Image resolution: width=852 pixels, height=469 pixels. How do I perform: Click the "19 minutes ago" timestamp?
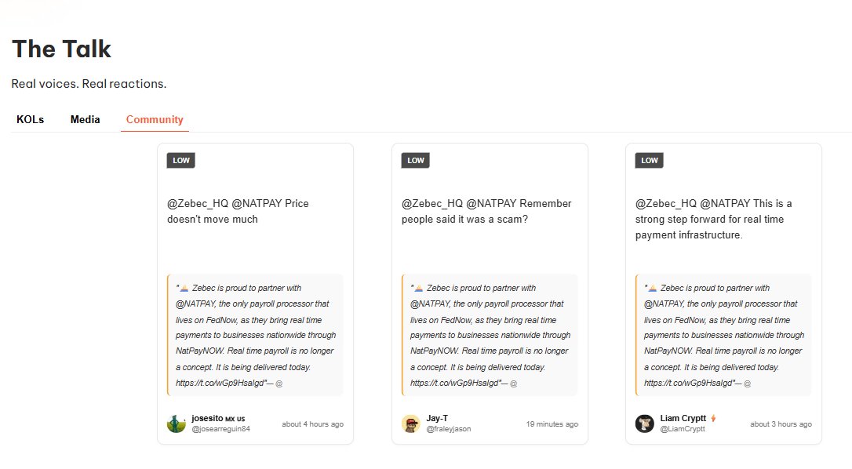pos(552,424)
